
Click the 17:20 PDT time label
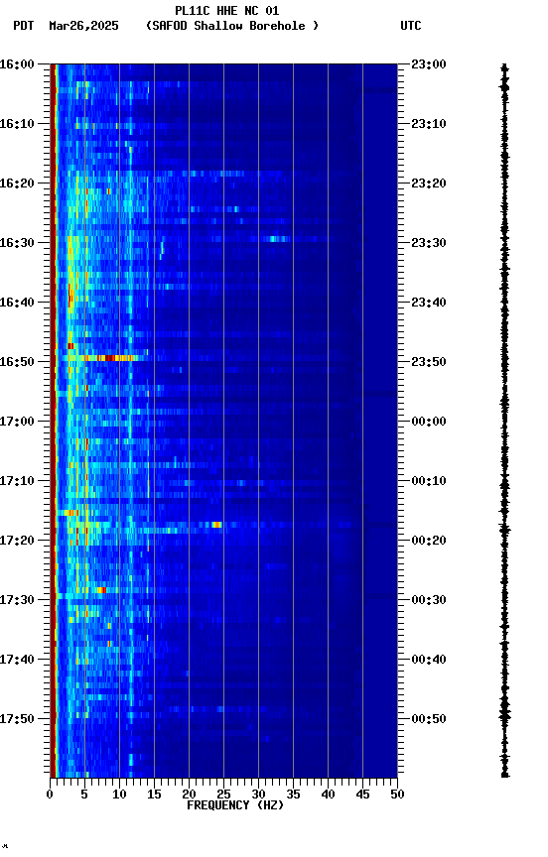pyautogui.click(x=17, y=541)
